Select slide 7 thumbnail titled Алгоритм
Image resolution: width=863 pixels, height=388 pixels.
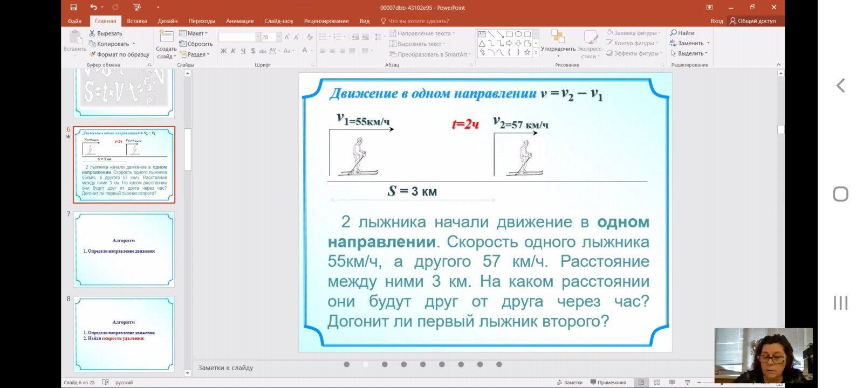coord(124,249)
